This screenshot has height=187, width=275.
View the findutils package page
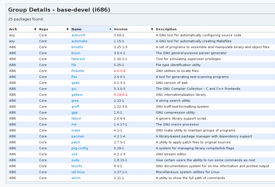(78, 71)
